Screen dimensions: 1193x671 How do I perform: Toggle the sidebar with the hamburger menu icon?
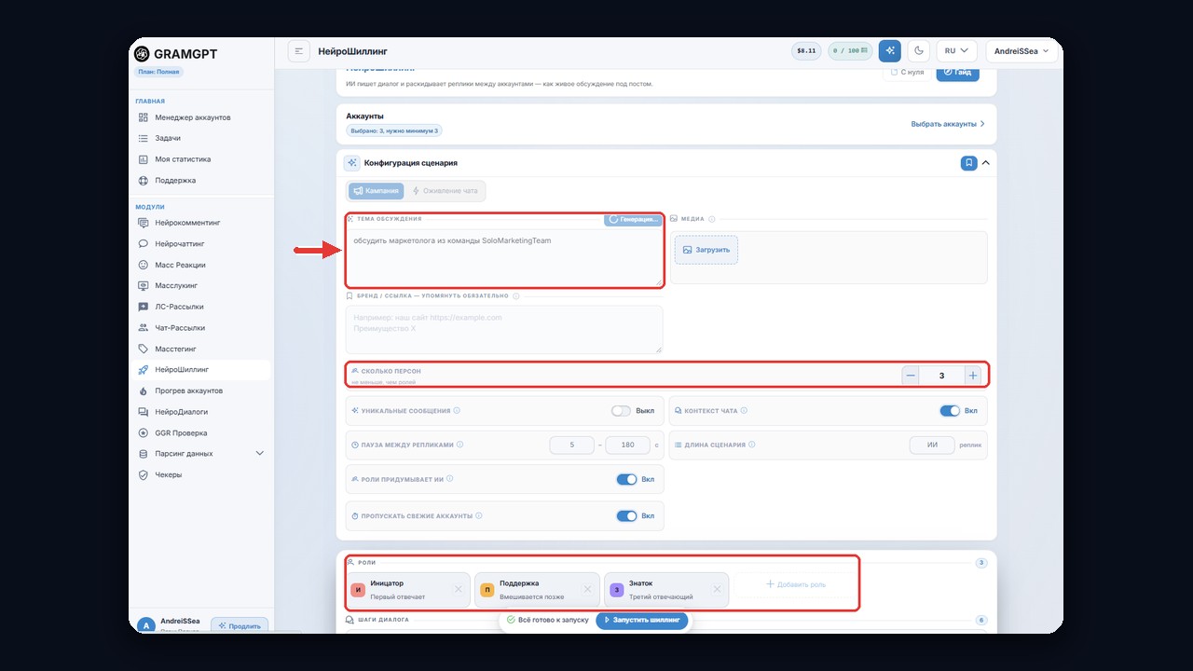(298, 51)
